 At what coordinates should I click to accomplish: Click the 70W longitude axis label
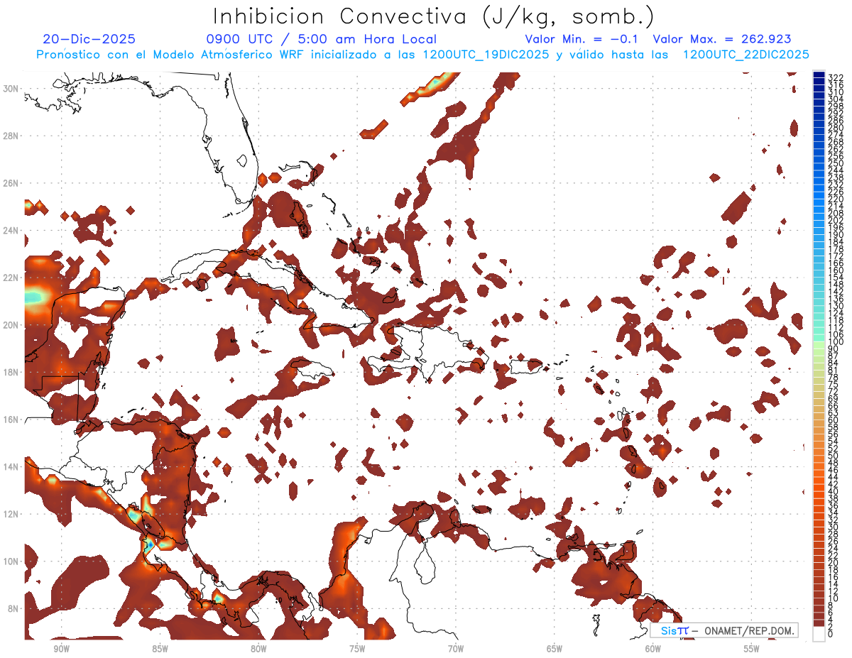pyautogui.click(x=456, y=648)
